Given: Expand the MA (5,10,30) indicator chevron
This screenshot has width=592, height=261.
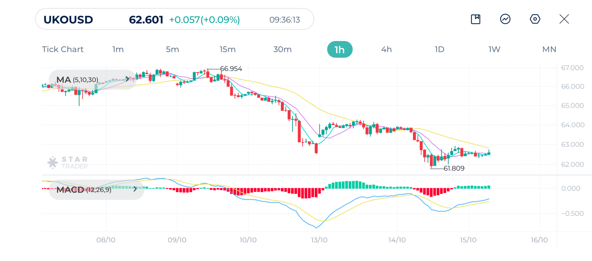Looking at the screenshot, I should 127,79.
